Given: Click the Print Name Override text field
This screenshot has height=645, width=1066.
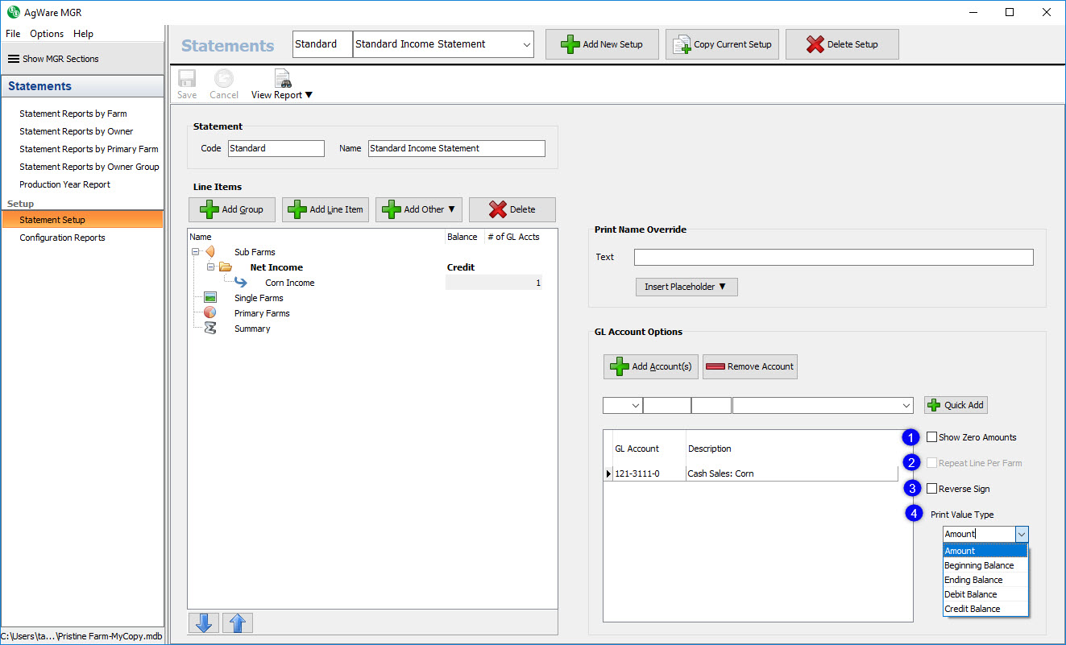Looking at the screenshot, I should [x=833, y=257].
